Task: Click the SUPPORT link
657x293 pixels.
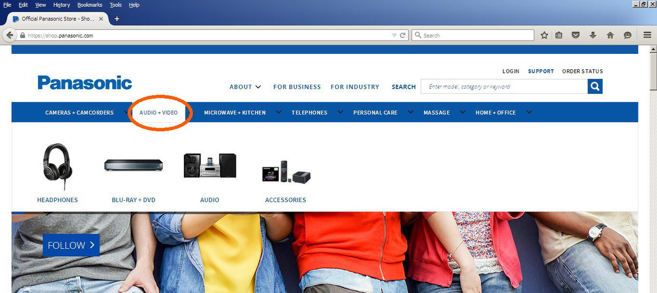Action: (x=541, y=71)
